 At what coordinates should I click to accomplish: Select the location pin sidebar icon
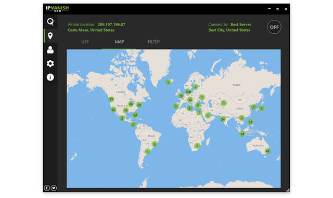pos(50,36)
